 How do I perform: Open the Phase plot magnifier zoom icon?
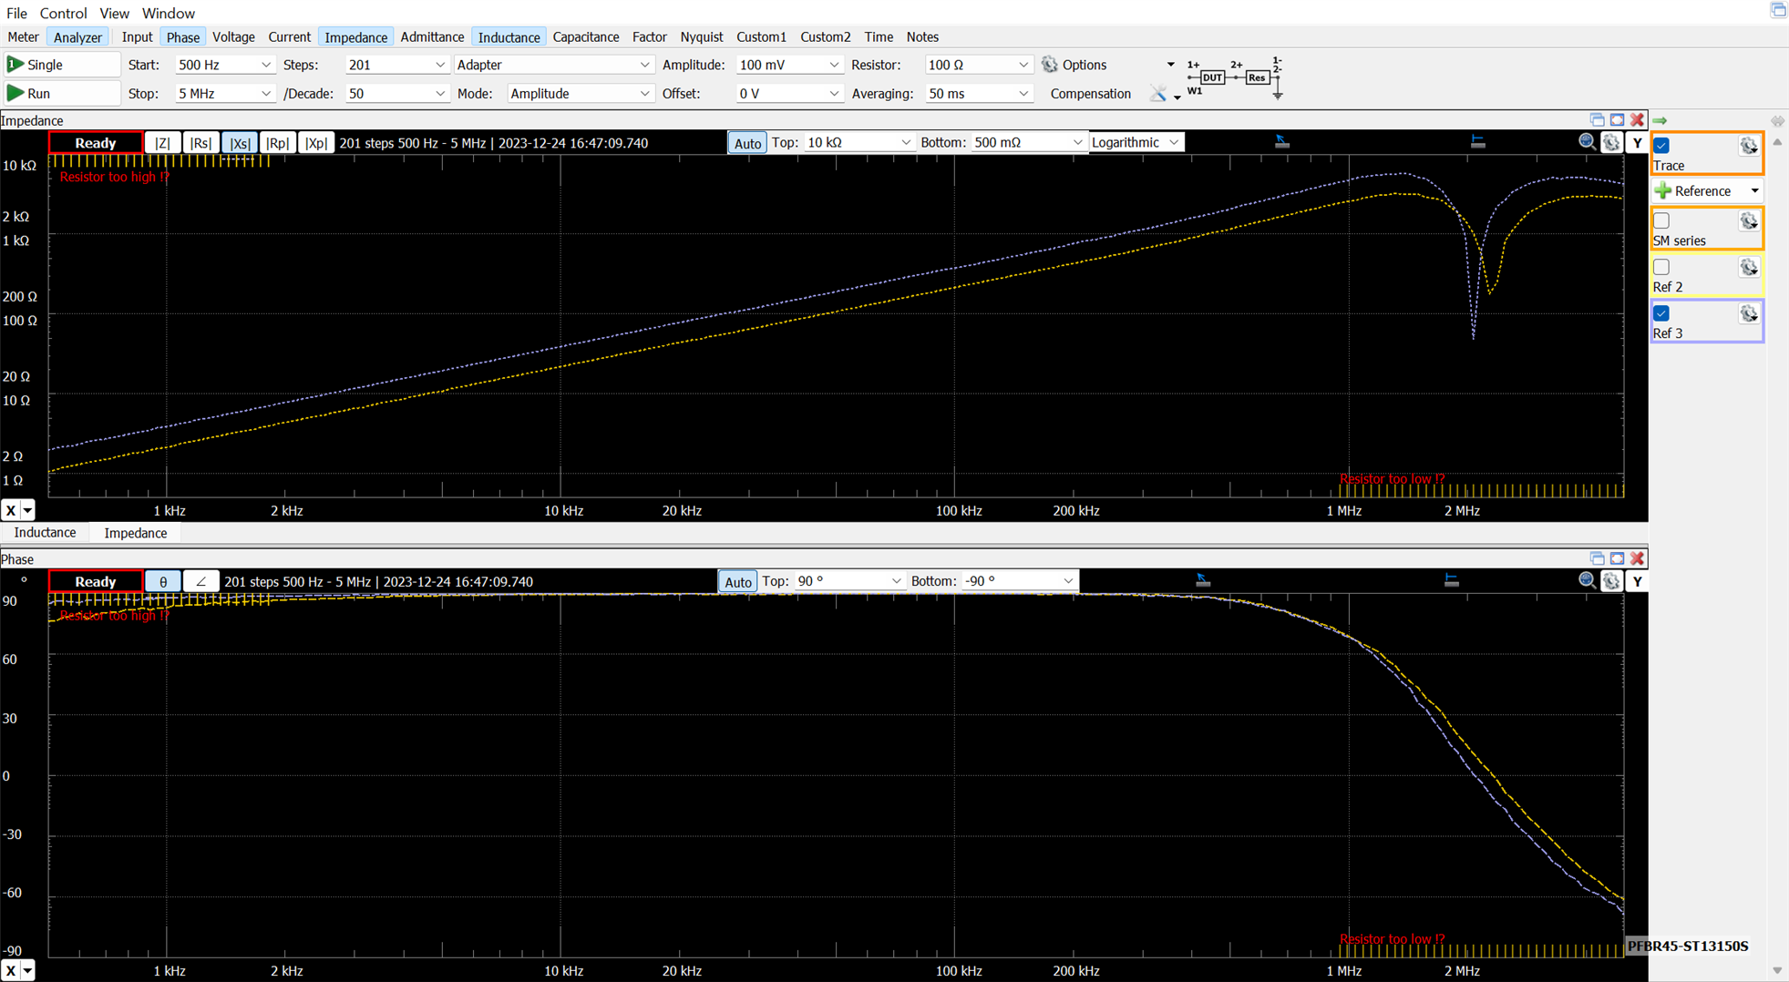(1587, 581)
